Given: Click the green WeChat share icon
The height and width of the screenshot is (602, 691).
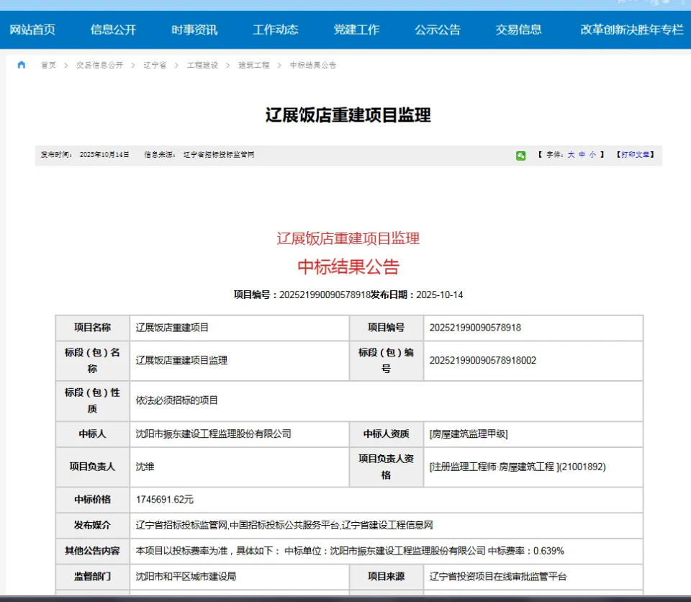Looking at the screenshot, I should (x=520, y=155).
